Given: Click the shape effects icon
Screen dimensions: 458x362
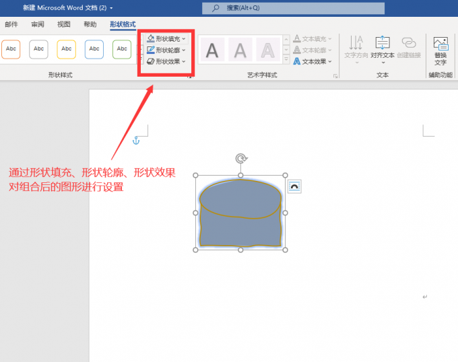Looking at the screenshot, I should point(151,61).
